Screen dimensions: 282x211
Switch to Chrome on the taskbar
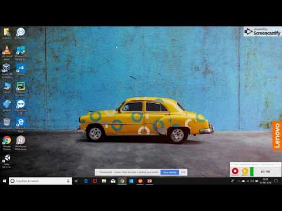point(122,181)
